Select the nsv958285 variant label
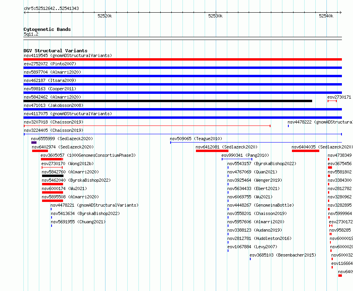Viewport: 353px width, 291px height. coord(340,230)
